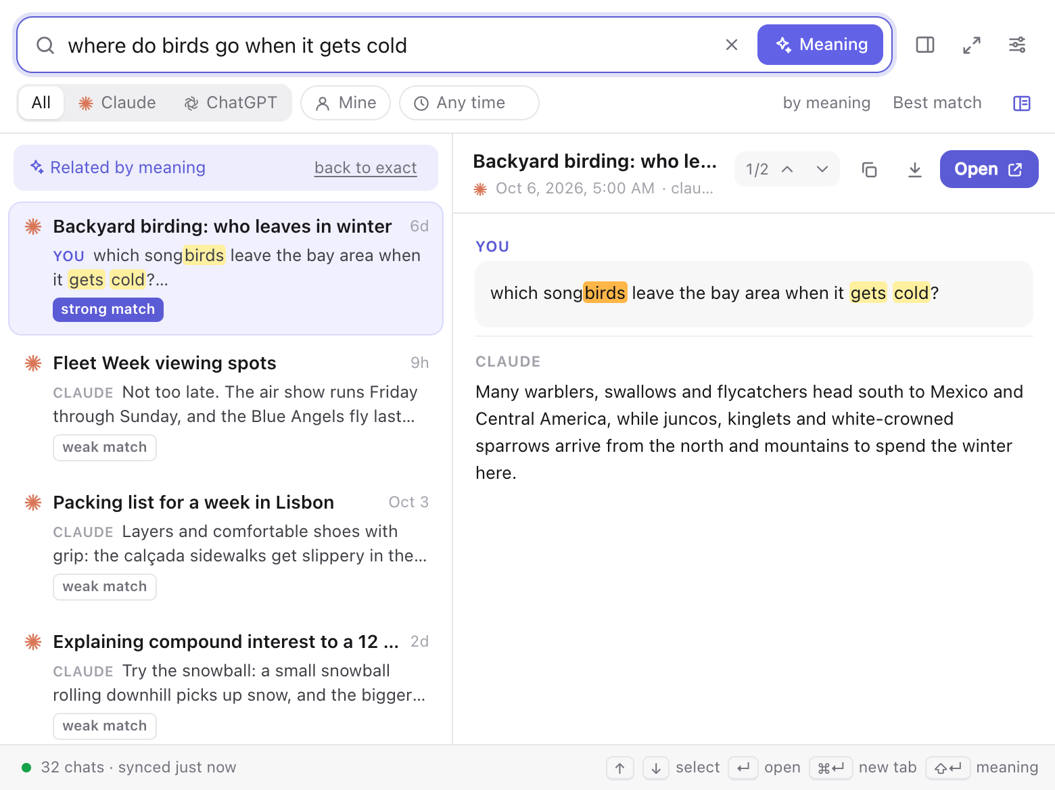
Task: Click the strong match badge
Action: pyautogui.click(x=108, y=309)
